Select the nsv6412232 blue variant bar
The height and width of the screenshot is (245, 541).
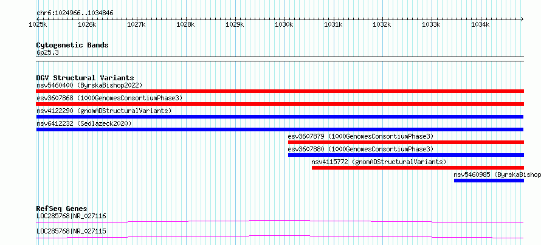pos(280,129)
